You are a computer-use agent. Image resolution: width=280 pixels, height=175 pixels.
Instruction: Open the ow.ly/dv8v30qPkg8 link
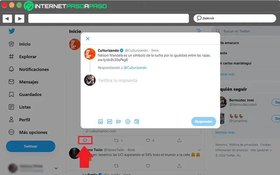coord(113,60)
